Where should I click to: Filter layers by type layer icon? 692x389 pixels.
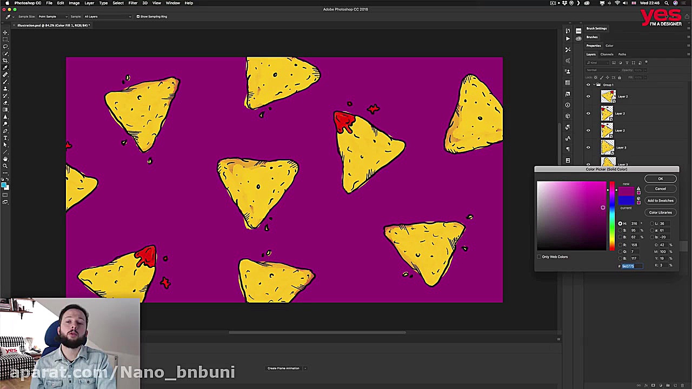627,63
